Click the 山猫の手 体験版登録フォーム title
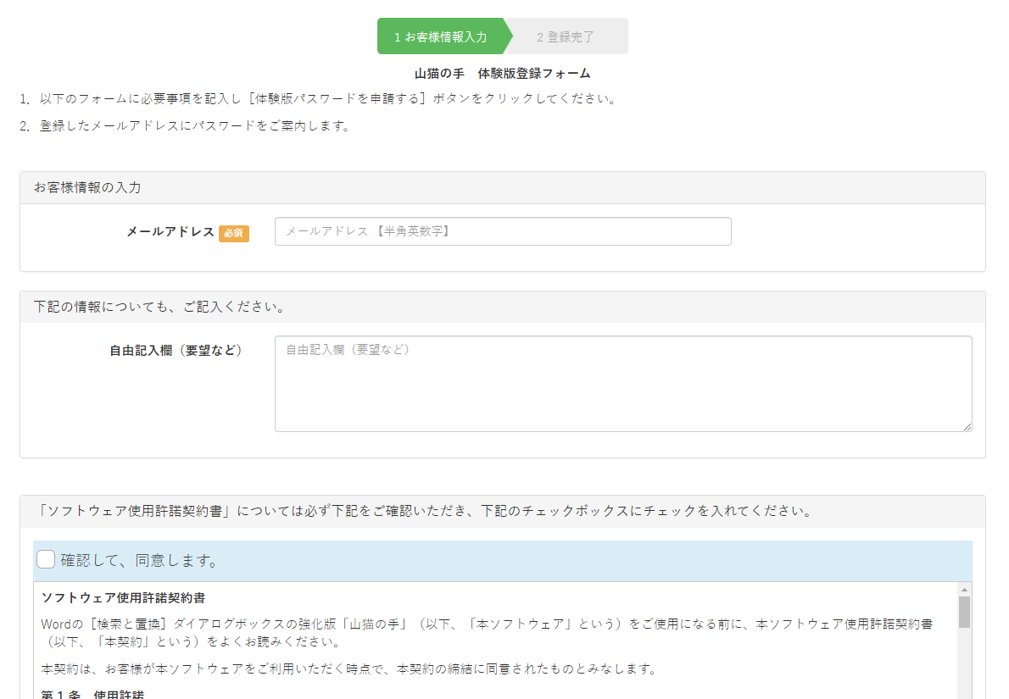The width and height of the screenshot is (1009, 699). (502, 74)
